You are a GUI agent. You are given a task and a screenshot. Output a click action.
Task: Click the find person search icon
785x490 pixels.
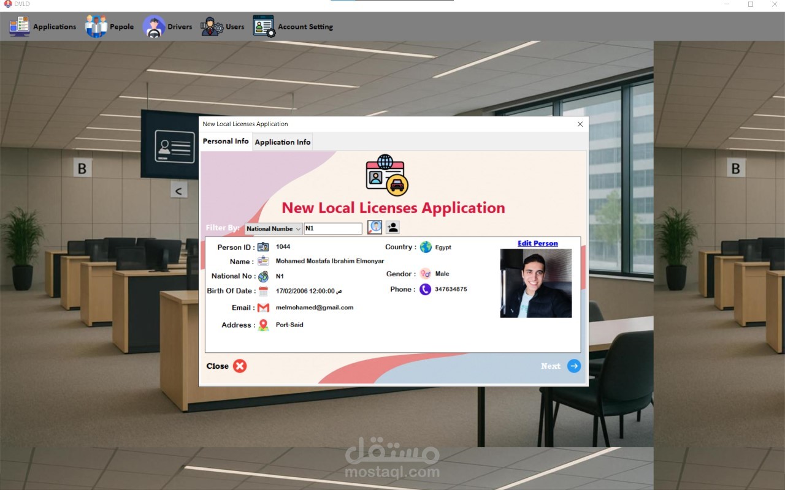click(375, 227)
